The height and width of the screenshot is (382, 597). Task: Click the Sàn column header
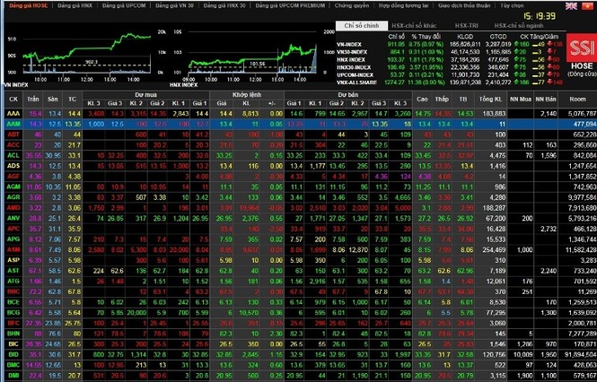click(53, 99)
